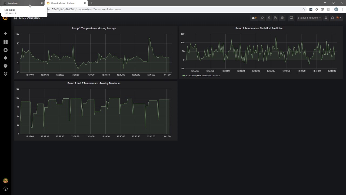The image size is (346, 195).
Task: Open the Chrome three-dot menu
Action: coord(342,9)
